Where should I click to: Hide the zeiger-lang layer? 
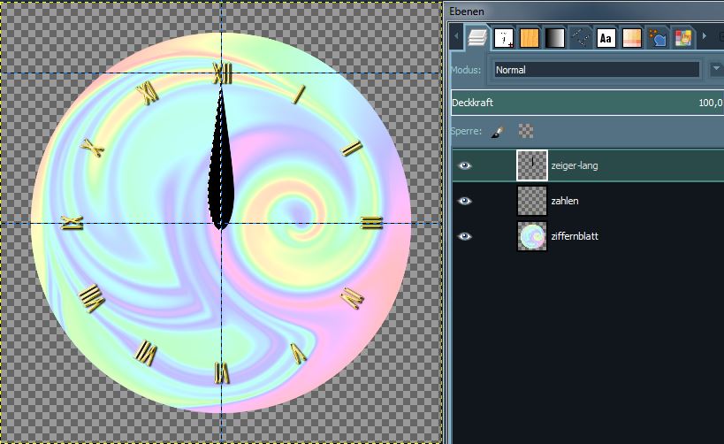[465, 165]
